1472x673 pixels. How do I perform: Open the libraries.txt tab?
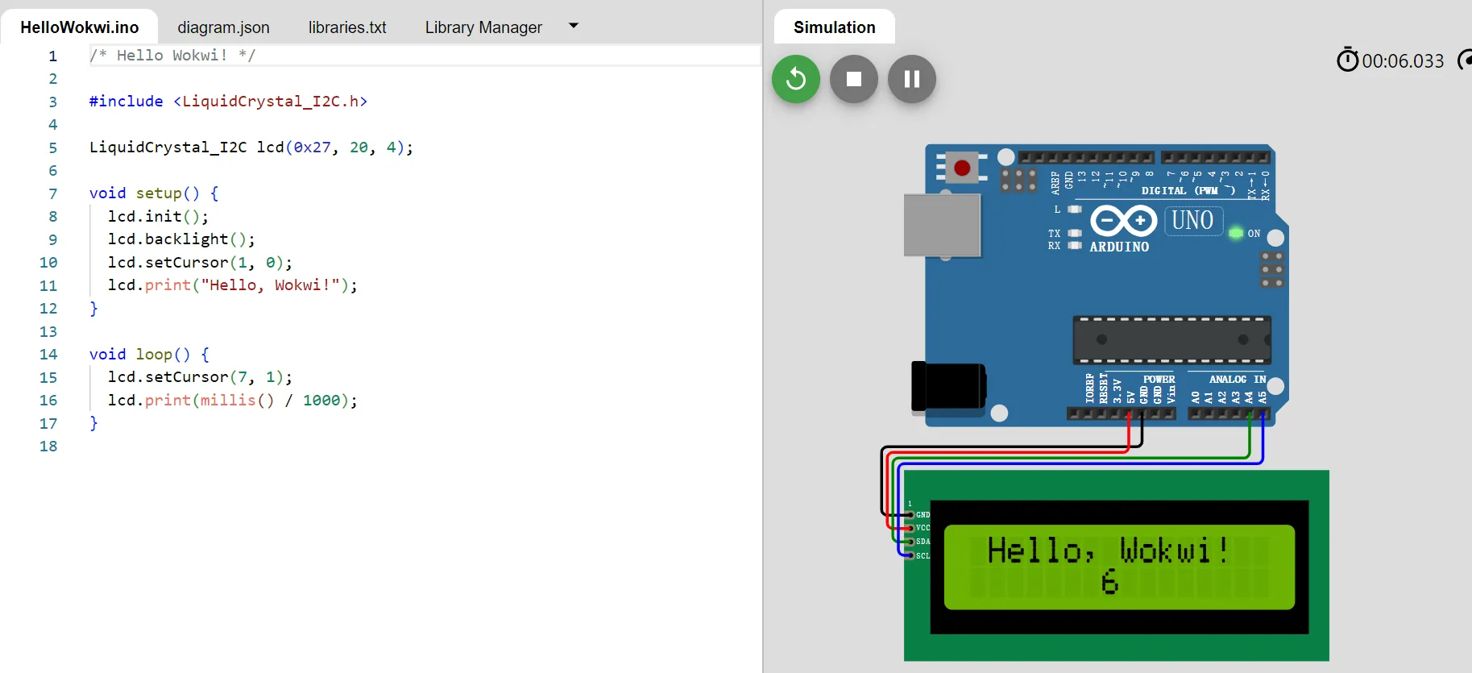point(347,27)
